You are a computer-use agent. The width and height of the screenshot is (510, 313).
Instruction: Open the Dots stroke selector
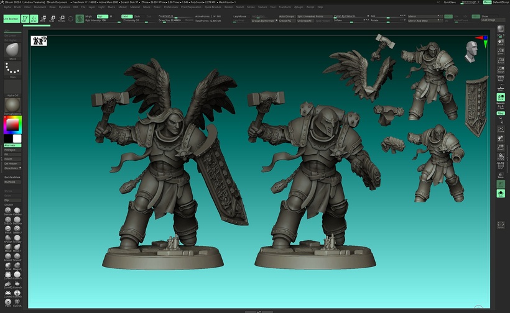point(12,69)
